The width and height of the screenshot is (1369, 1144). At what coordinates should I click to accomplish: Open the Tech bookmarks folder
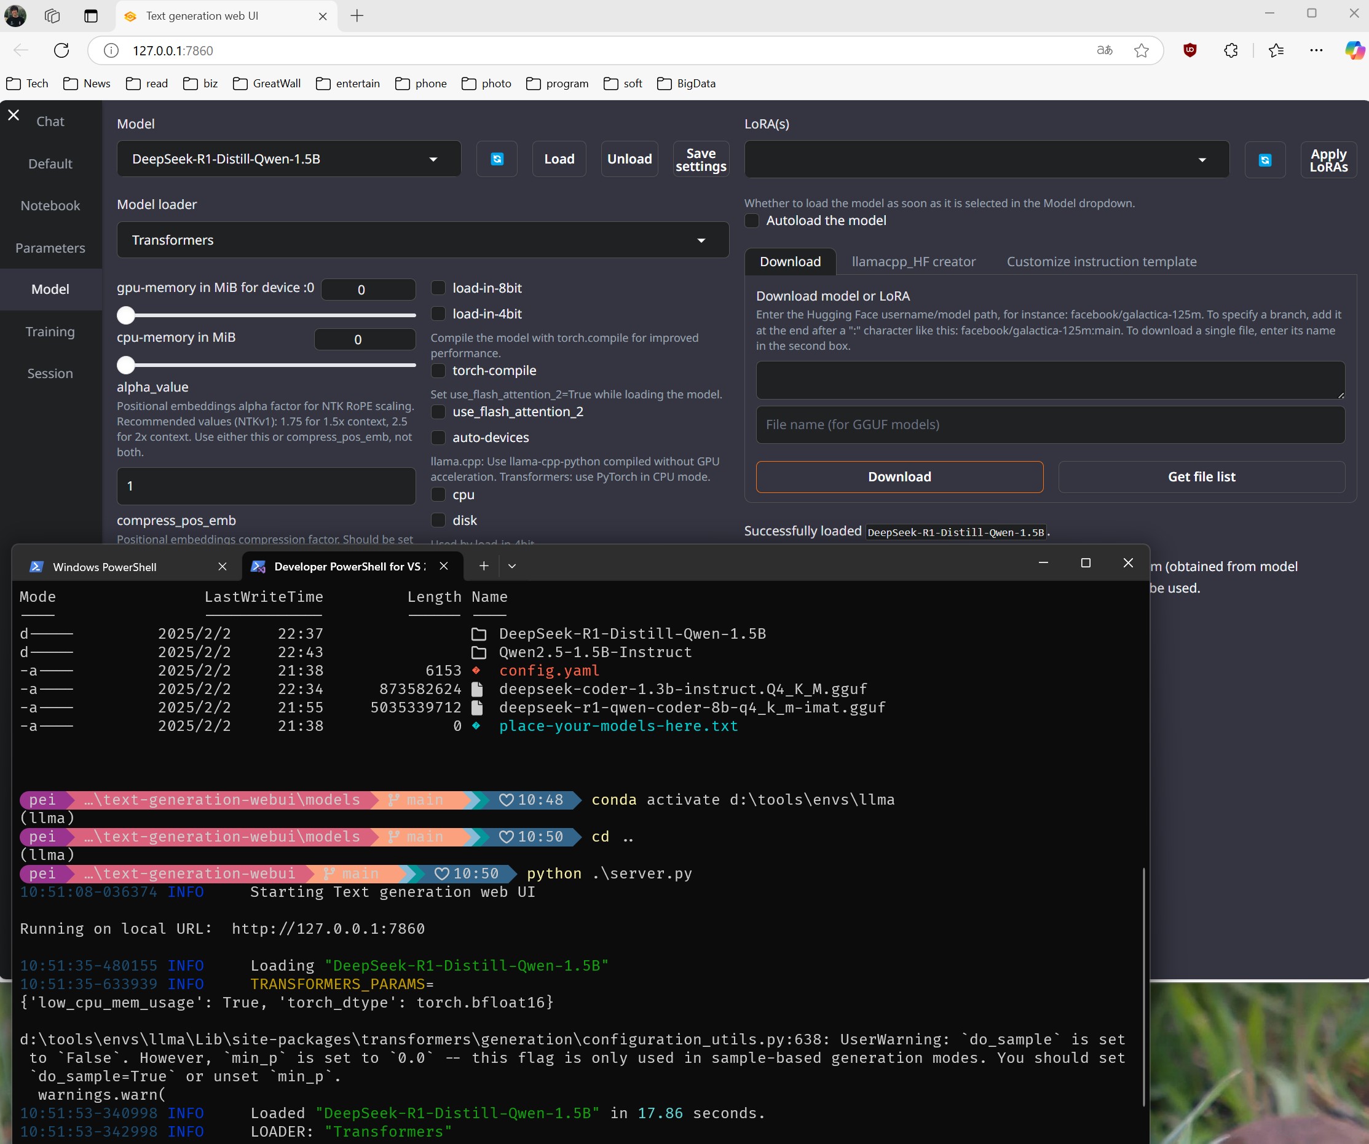[28, 84]
